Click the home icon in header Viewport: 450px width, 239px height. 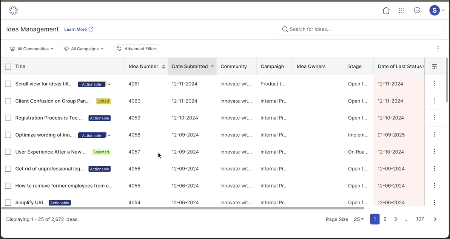[x=386, y=11]
